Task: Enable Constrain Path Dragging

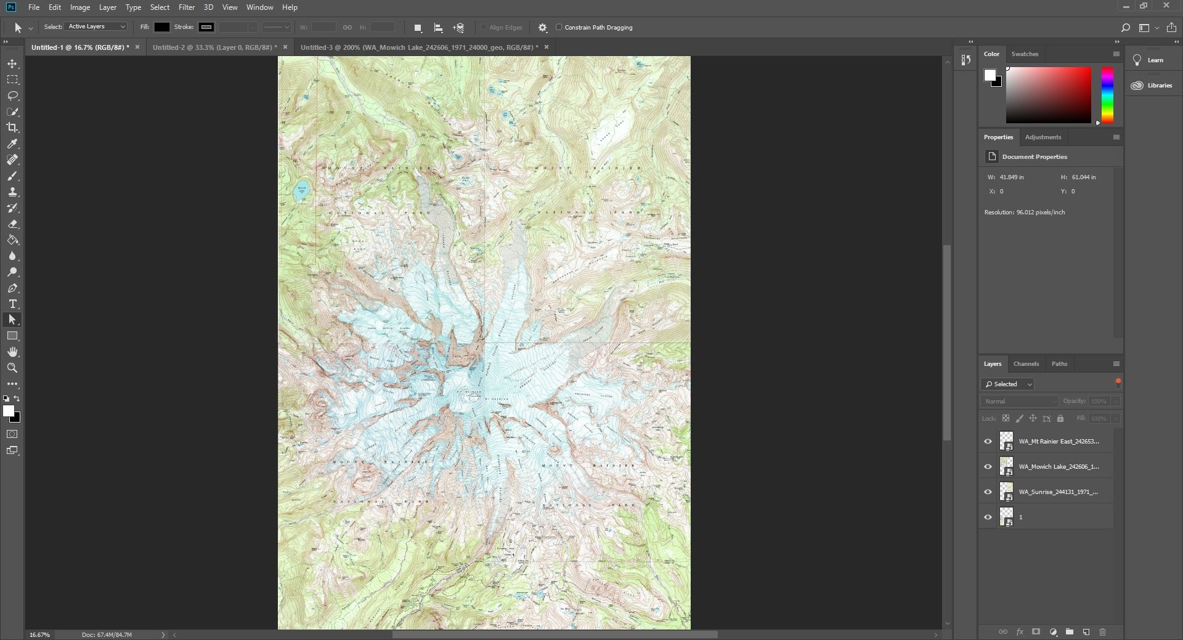Action: (x=559, y=27)
